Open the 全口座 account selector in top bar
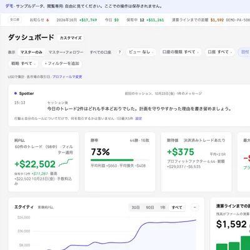The height and width of the screenshot is (250, 250). click(x=15, y=19)
